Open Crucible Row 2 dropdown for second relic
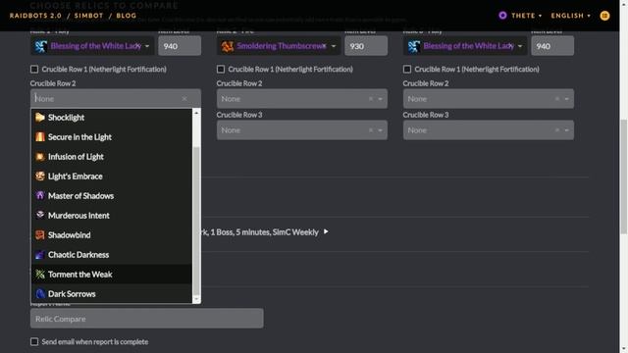 tap(380, 99)
